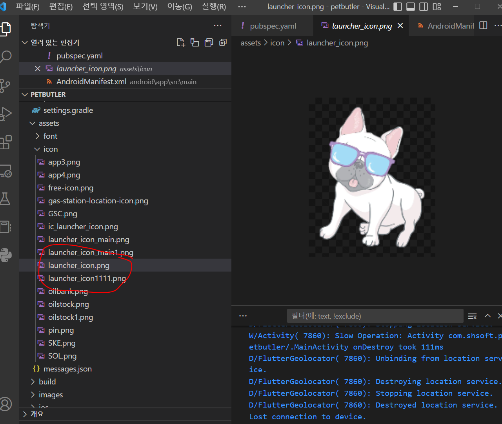The width and height of the screenshot is (502, 424).
Task: Maximize the panel with chevron up
Action: [x=487, y=316]
